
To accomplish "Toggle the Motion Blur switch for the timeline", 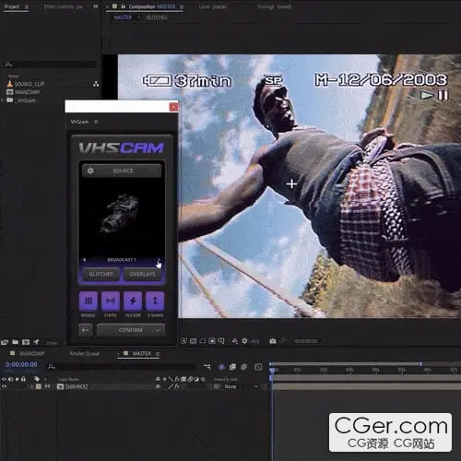I will click(244, 367).
